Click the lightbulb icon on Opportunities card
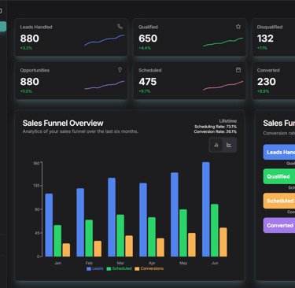 point(120,70)
